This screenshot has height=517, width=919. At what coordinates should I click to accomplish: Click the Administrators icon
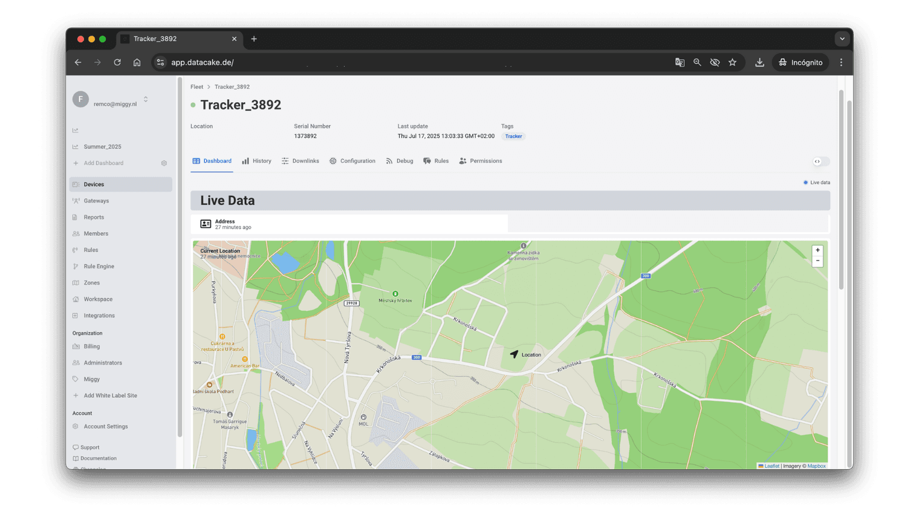point(76,363)
